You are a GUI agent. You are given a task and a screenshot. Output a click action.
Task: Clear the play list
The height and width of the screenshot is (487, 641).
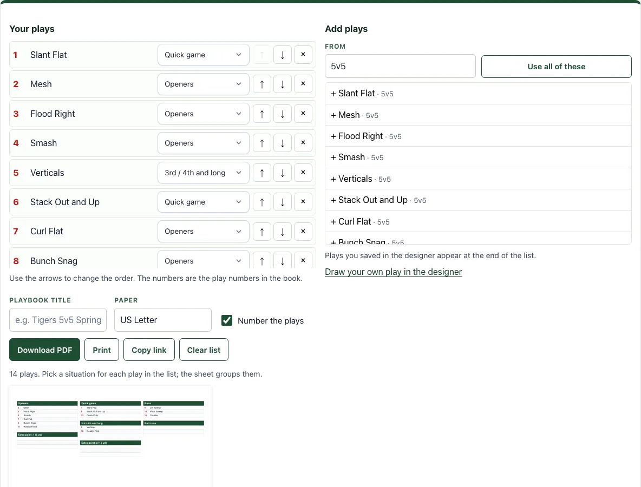pyautogui.click(x=204, y=350)
